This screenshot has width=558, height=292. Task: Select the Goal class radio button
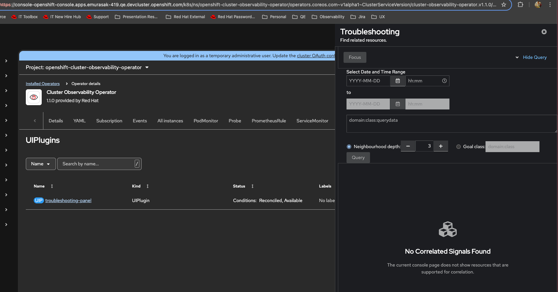pyautogui.click(x=458, y=147)
